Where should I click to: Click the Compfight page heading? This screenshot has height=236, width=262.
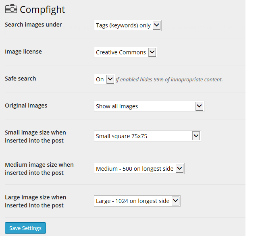(x=42, y=10)
